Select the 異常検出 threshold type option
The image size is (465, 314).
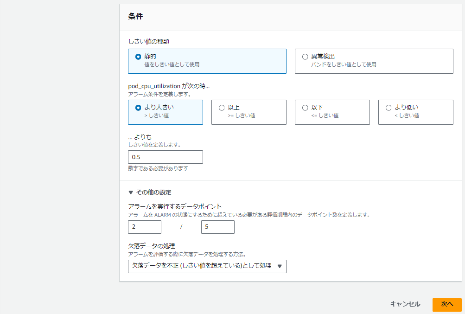pos(374,61)
